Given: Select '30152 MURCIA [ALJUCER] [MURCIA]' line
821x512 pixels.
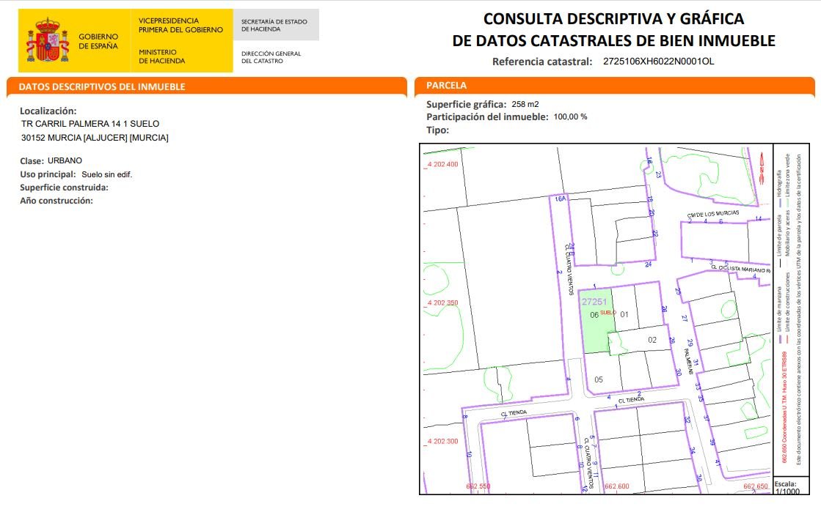Looking at the screenshot, I should [95, 138].
